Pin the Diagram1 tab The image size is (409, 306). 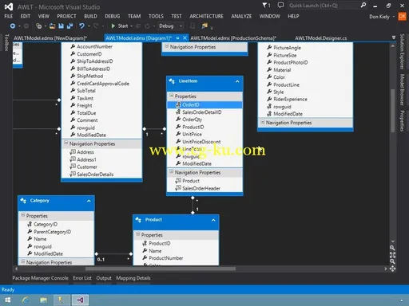pyautogui.click(x=177, y=38)
